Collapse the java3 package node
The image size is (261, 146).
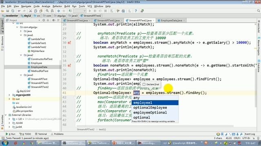click(x=21, y=75)
